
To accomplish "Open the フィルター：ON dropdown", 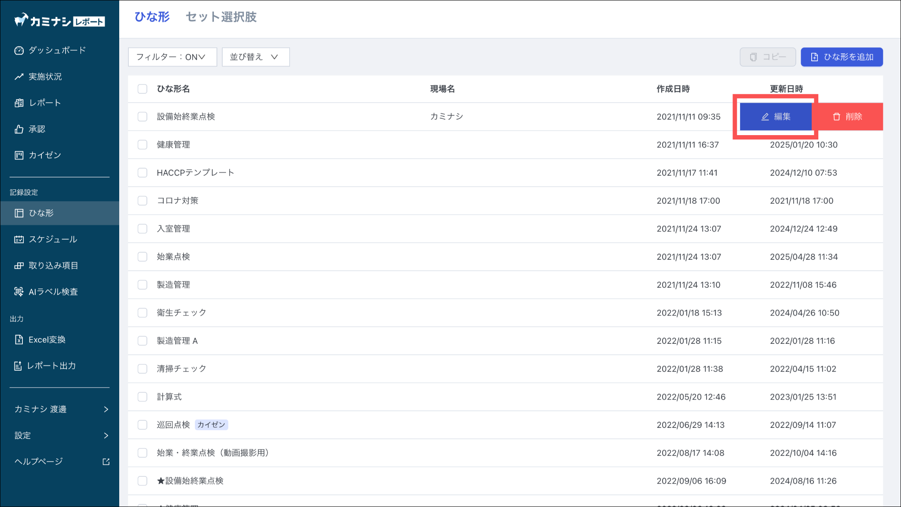I will [x=172, y=57].
